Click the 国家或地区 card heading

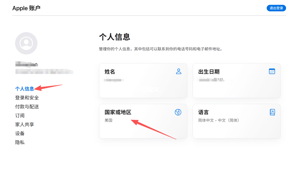pos(118,112)
